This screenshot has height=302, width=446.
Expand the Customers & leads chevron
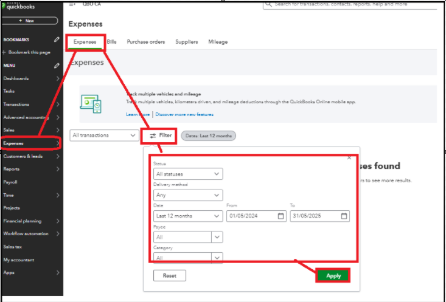[58, 156]
